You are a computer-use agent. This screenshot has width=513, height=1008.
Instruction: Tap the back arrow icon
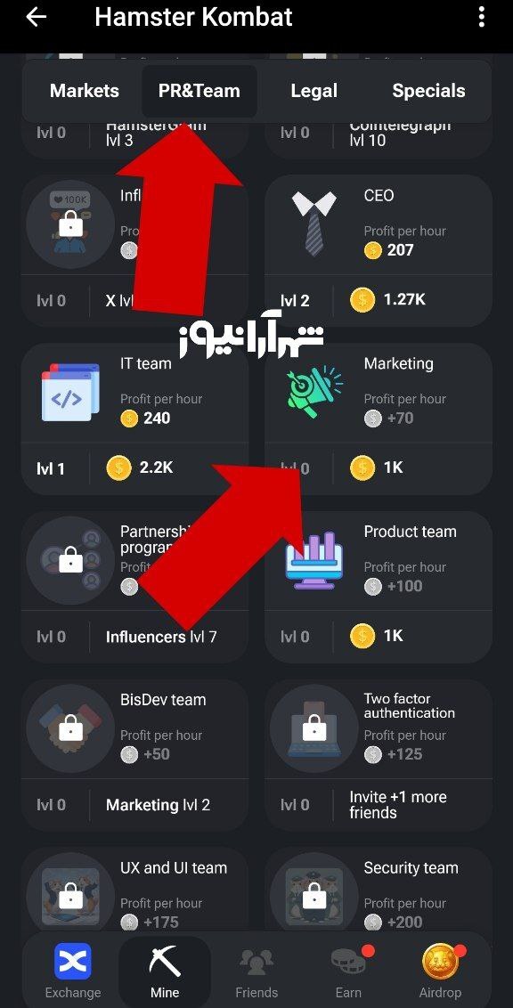tap(36, 17)
